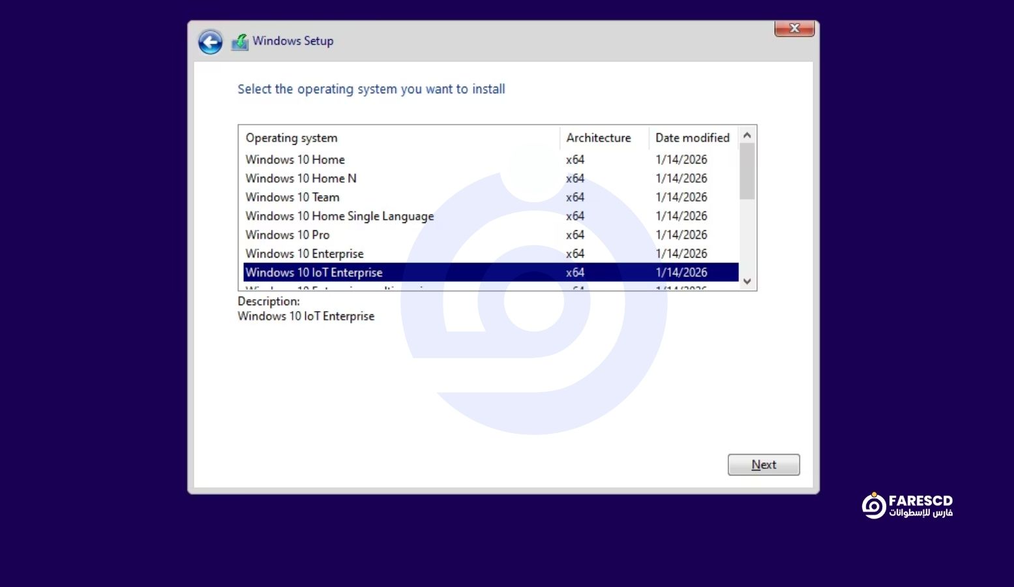Click the Windows Setup disc icon

pyautogui.click(x=240, y=42)
